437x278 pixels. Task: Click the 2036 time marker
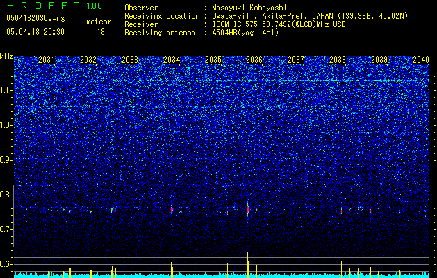click(254, 60)
